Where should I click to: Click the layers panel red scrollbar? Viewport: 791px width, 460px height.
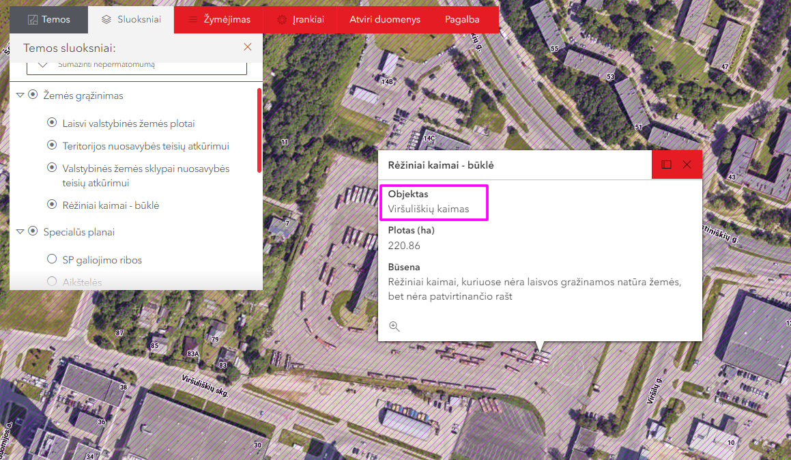coord(259,130)
